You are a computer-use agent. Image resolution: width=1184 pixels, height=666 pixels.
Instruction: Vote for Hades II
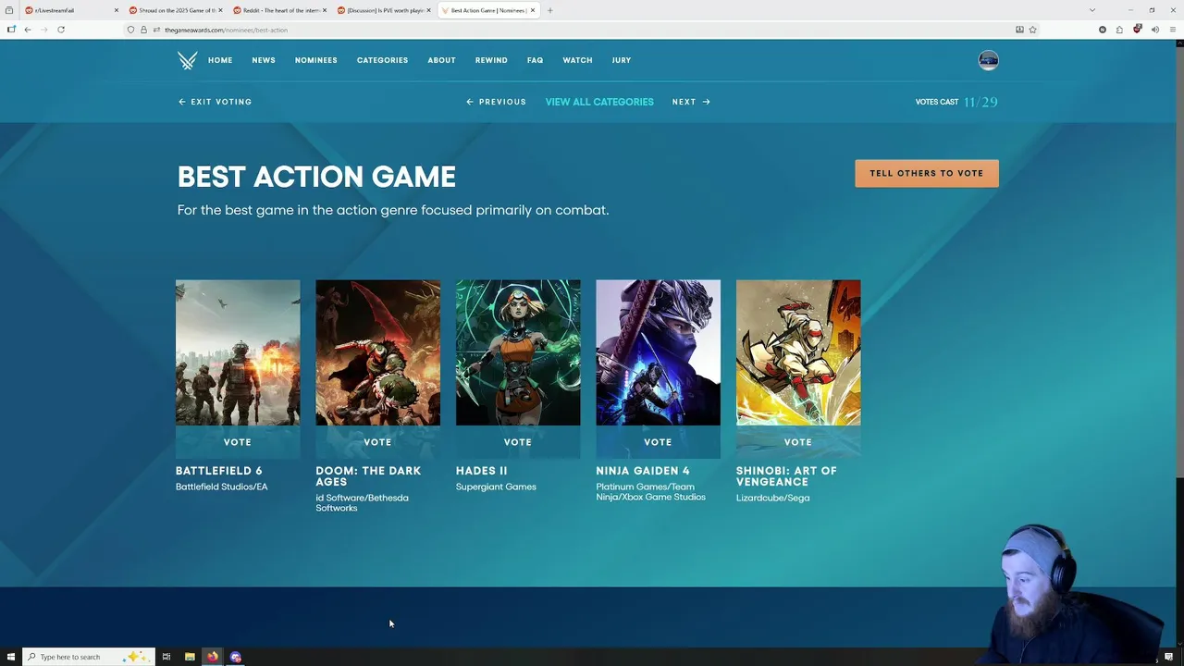tap(518, 442)
